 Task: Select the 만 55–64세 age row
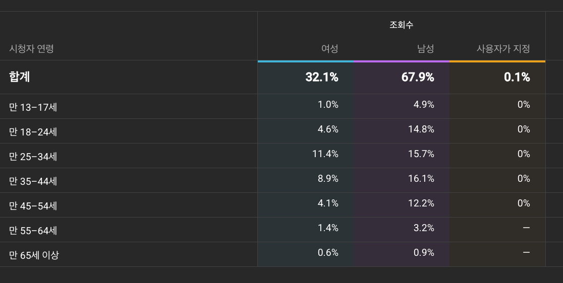tap(33, 230)
